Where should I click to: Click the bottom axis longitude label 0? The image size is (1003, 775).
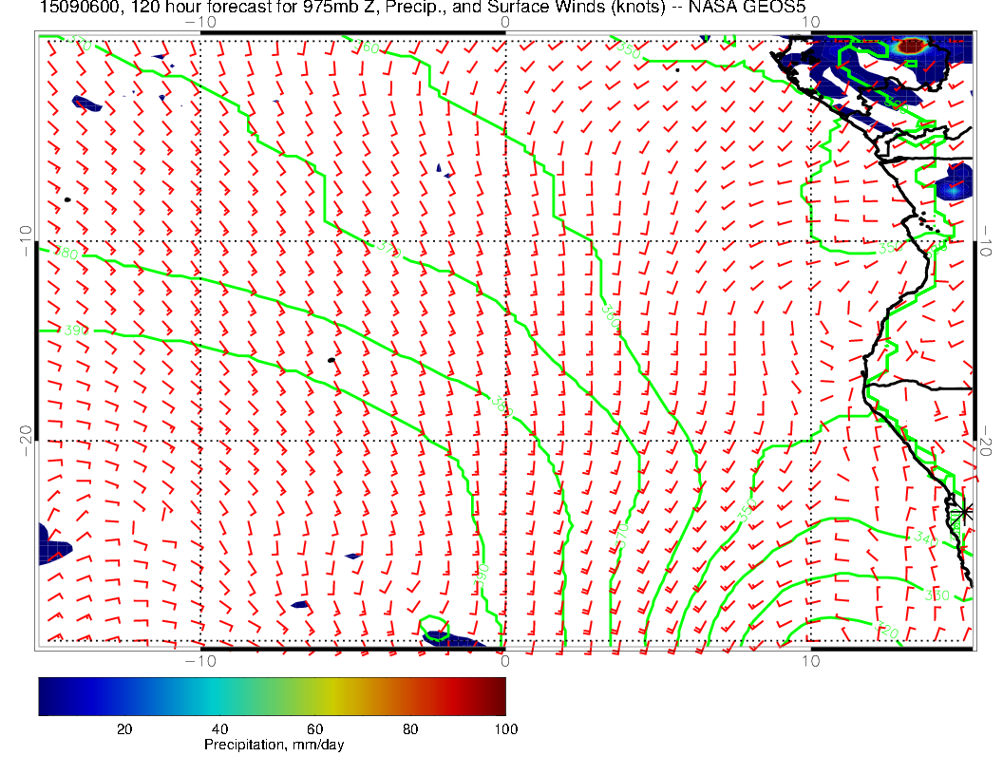point(504,660)
